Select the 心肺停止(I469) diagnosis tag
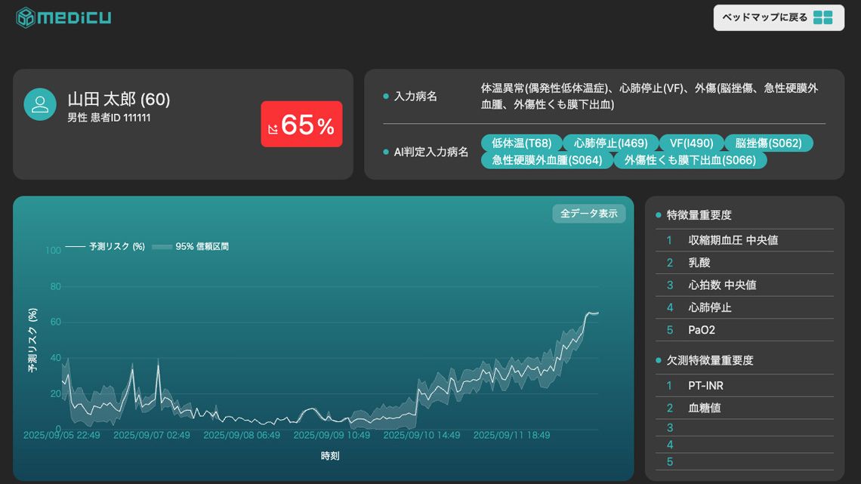The width and height of the screenshot is (861, 484). coord(611,143)
